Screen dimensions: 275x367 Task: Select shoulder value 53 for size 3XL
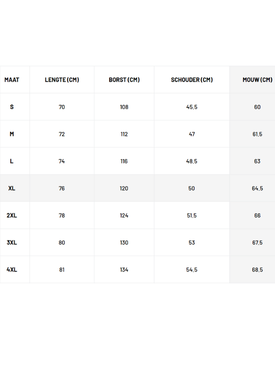coord(192,242)
